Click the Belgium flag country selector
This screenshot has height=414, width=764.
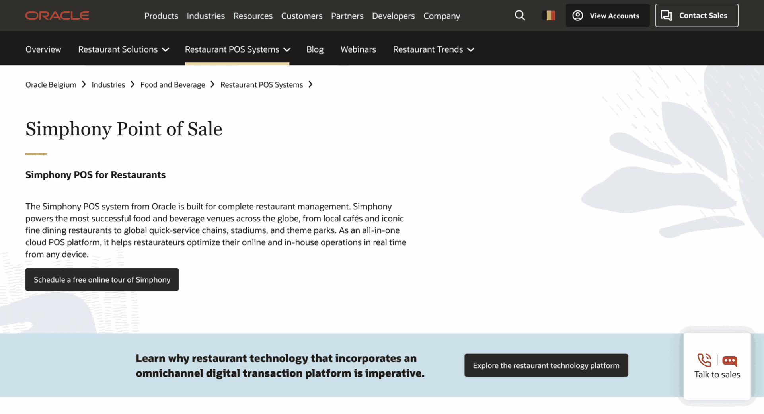pyautogui.click(x=549, y=16)
